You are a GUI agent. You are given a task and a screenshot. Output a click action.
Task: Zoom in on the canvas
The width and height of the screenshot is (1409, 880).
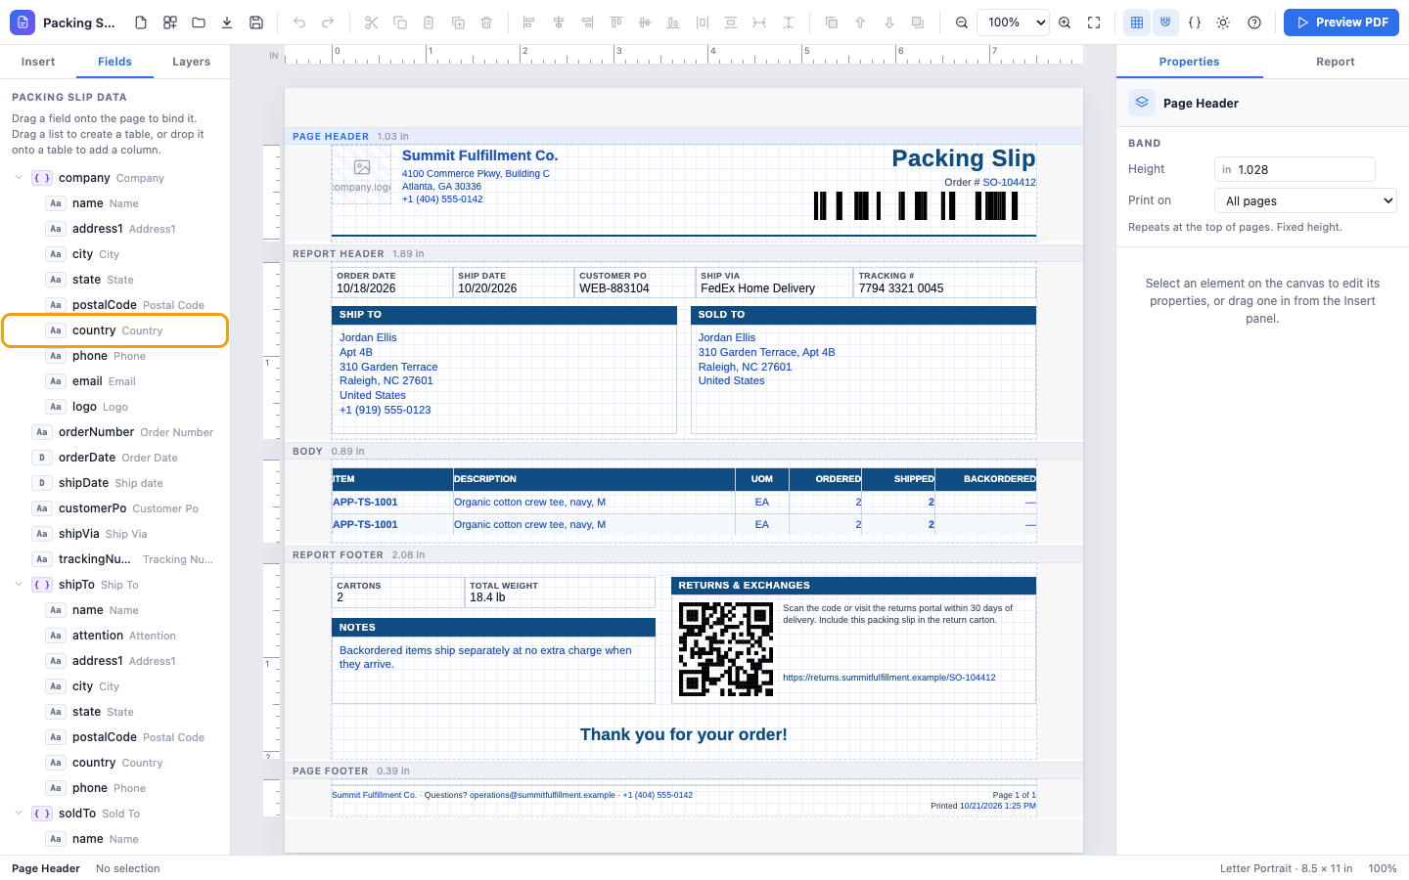tap(1065, 22)
